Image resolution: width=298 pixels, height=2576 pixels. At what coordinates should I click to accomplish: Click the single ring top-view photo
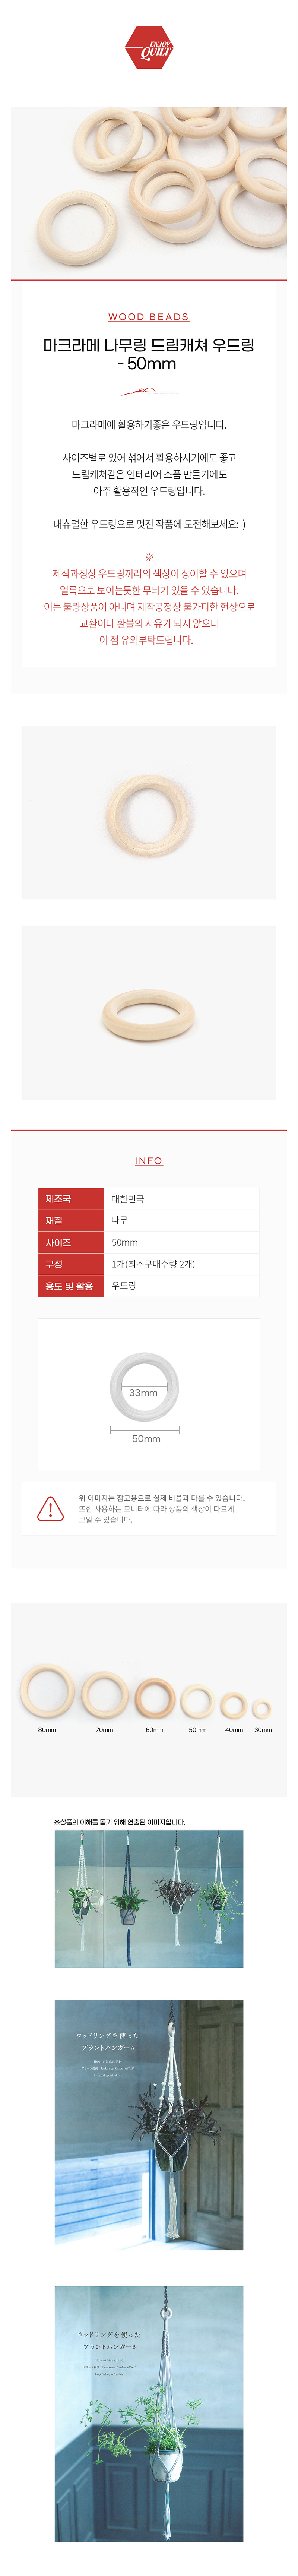(x=149, y=812)
